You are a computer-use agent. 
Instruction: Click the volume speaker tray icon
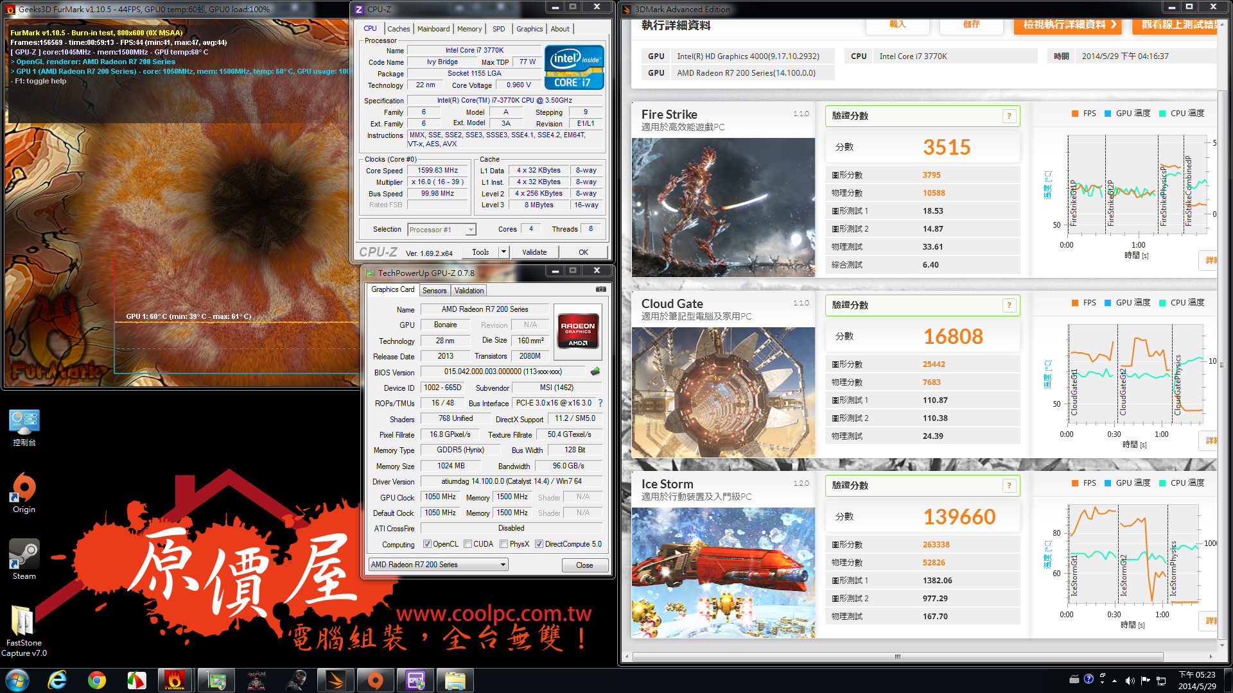[x=1130, y=680]
